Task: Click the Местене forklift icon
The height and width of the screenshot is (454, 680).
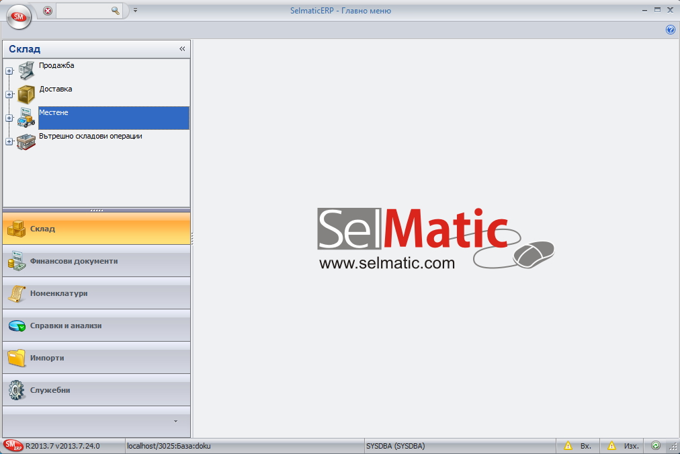Action: point(26,118)
